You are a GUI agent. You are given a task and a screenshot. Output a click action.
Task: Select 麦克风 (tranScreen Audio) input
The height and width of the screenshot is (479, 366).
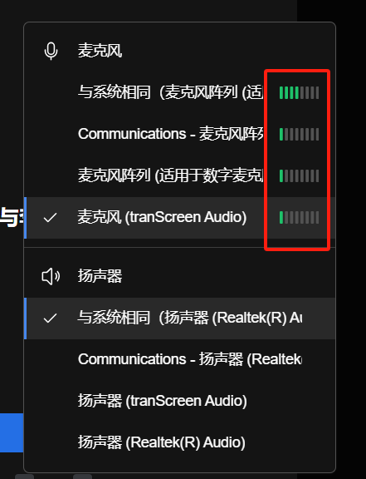[x=179, y=218]
